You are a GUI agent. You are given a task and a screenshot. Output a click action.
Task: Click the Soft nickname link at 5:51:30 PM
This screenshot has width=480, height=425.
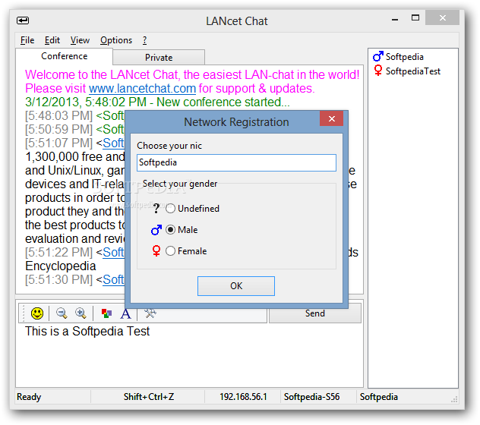114,279
